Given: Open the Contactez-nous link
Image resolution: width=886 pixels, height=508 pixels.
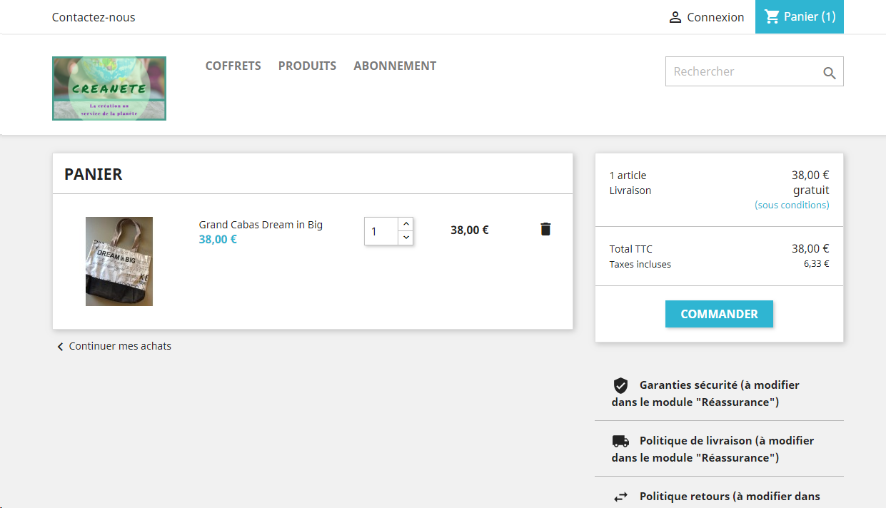Looking at the screenshot, I should coord(94,17).
